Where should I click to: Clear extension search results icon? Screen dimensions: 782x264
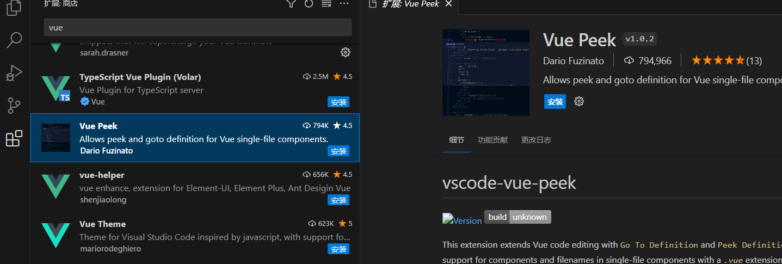tap(326, 3)
